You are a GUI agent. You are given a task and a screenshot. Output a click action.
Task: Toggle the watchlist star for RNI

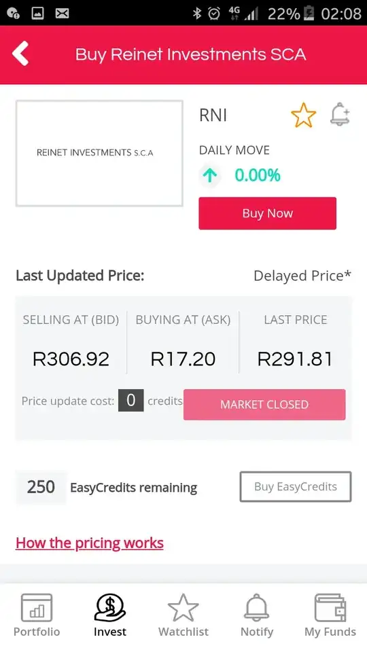pos(303,115)
